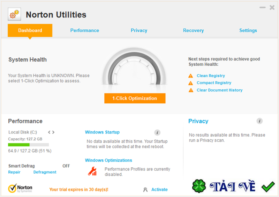Screen dimensions: 279x197
Task: Click the Norton by Symantec logo
Action: point(20,189)
